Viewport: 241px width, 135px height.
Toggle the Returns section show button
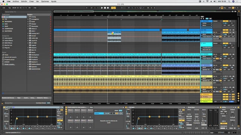238,96
